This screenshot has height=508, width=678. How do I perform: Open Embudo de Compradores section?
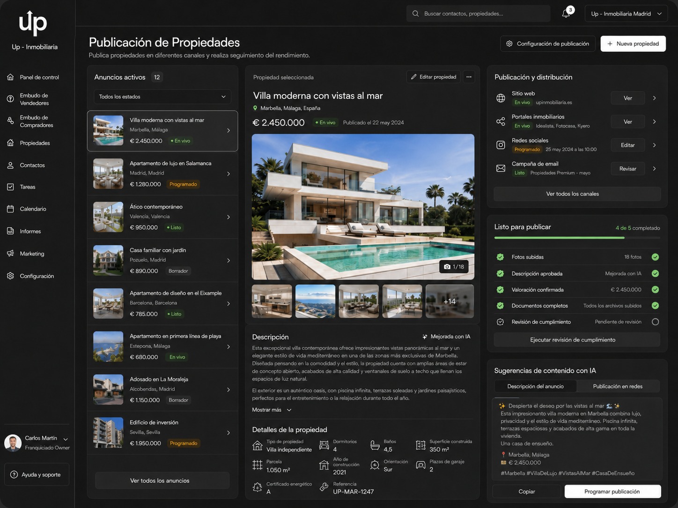click(x=37, y=121)
